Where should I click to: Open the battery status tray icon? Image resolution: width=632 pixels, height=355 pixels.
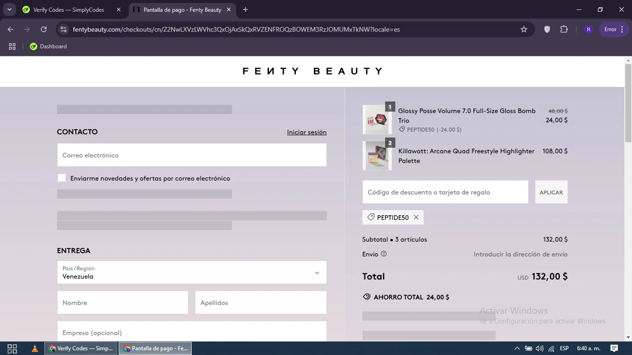click(x=528, y=348)
